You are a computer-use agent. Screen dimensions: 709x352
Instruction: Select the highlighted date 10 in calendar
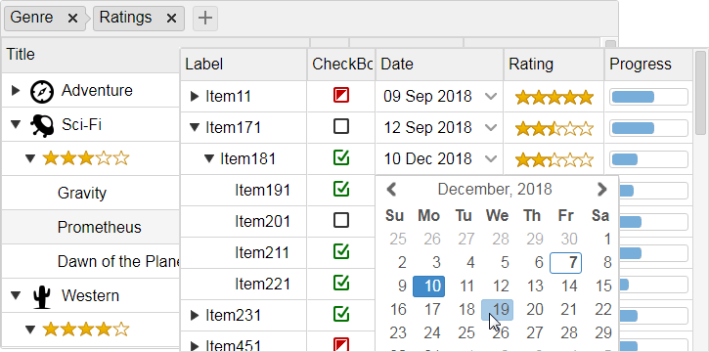tap(428, 286)
